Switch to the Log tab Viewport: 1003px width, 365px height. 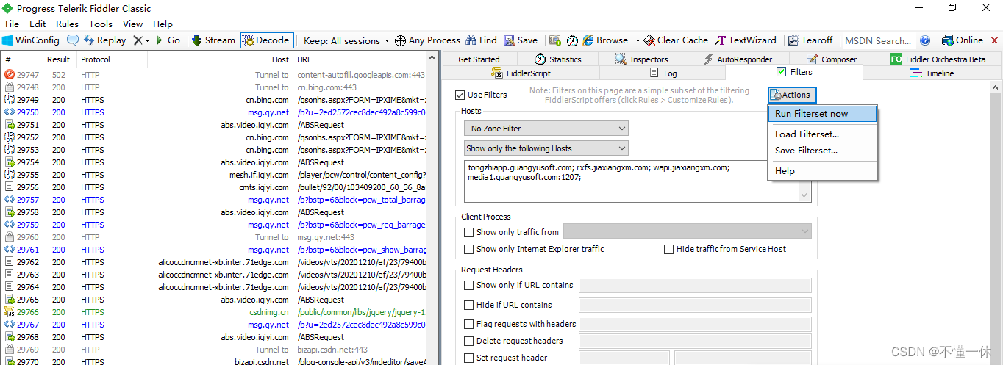coord(662,73)
